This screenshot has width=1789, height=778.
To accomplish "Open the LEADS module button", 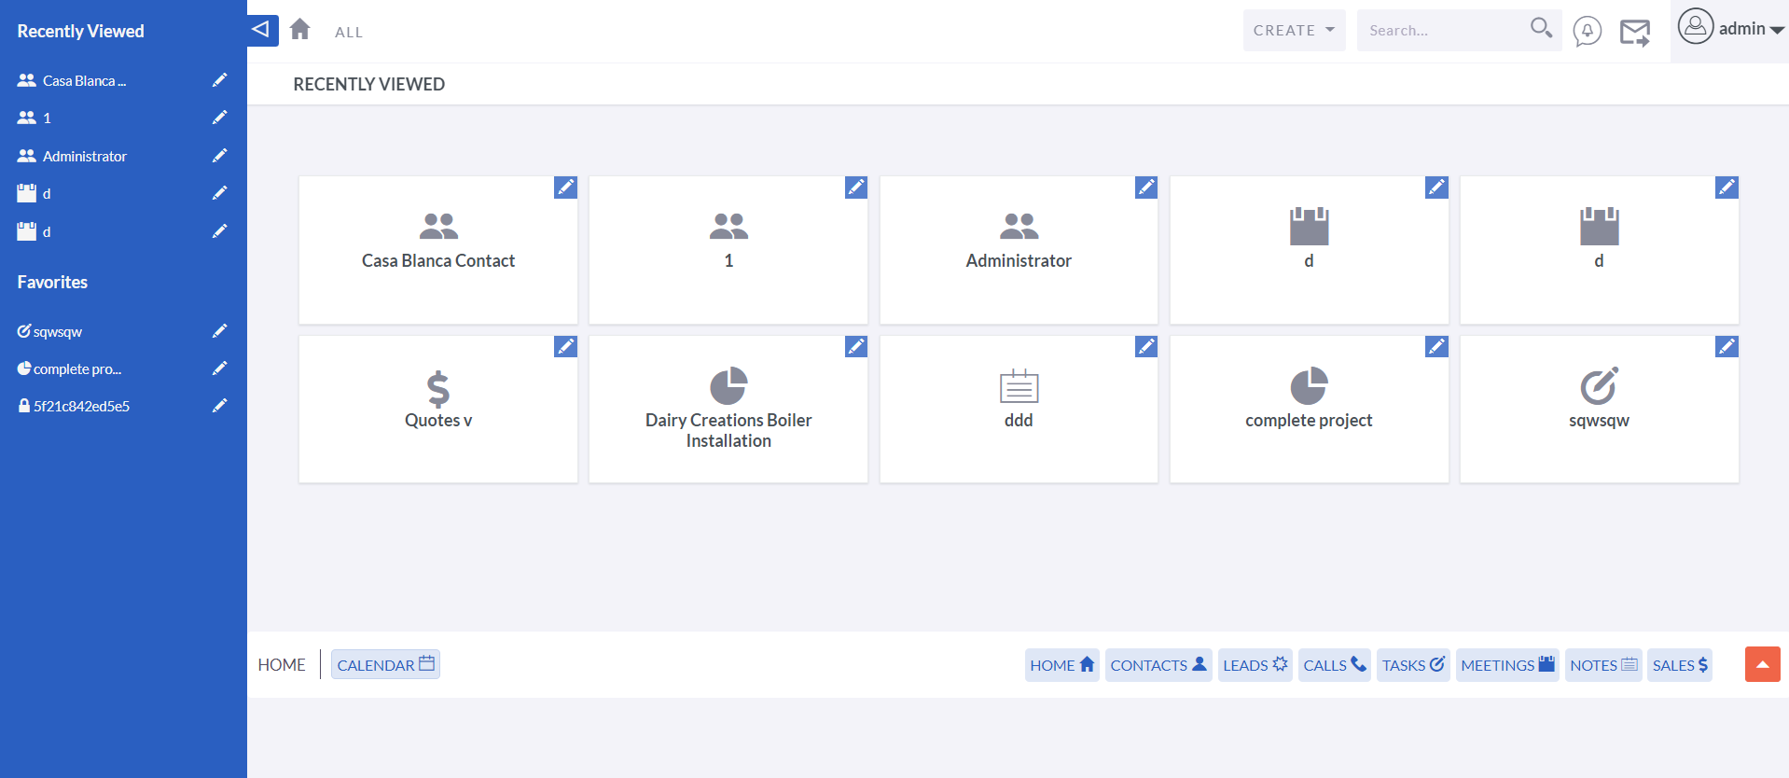I will point(1255,665).
